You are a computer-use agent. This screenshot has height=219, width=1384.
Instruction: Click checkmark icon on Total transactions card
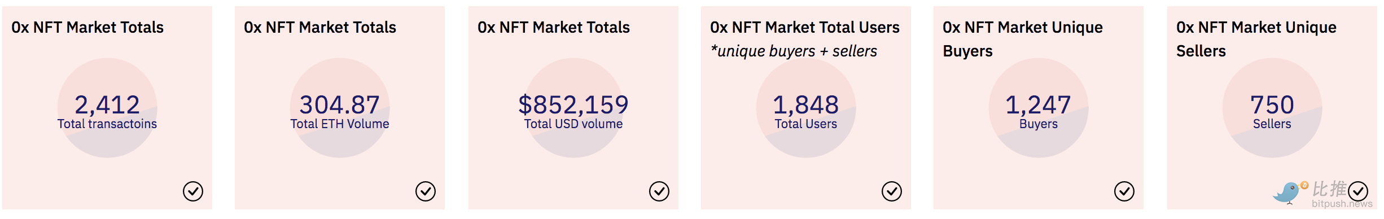193,191
